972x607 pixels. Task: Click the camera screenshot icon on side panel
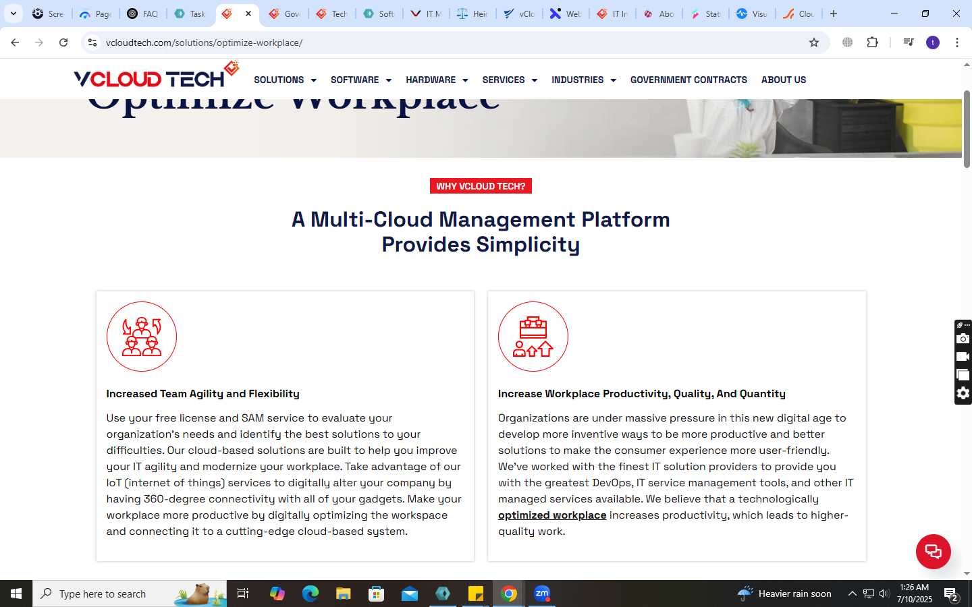tap(963, 339)
